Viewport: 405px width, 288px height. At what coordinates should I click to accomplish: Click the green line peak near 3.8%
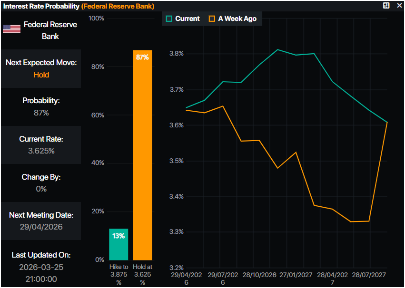[x=277, y=49]
